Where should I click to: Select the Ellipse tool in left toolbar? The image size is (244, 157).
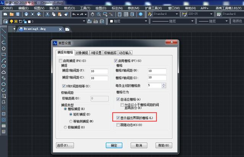tap(3, 84)
